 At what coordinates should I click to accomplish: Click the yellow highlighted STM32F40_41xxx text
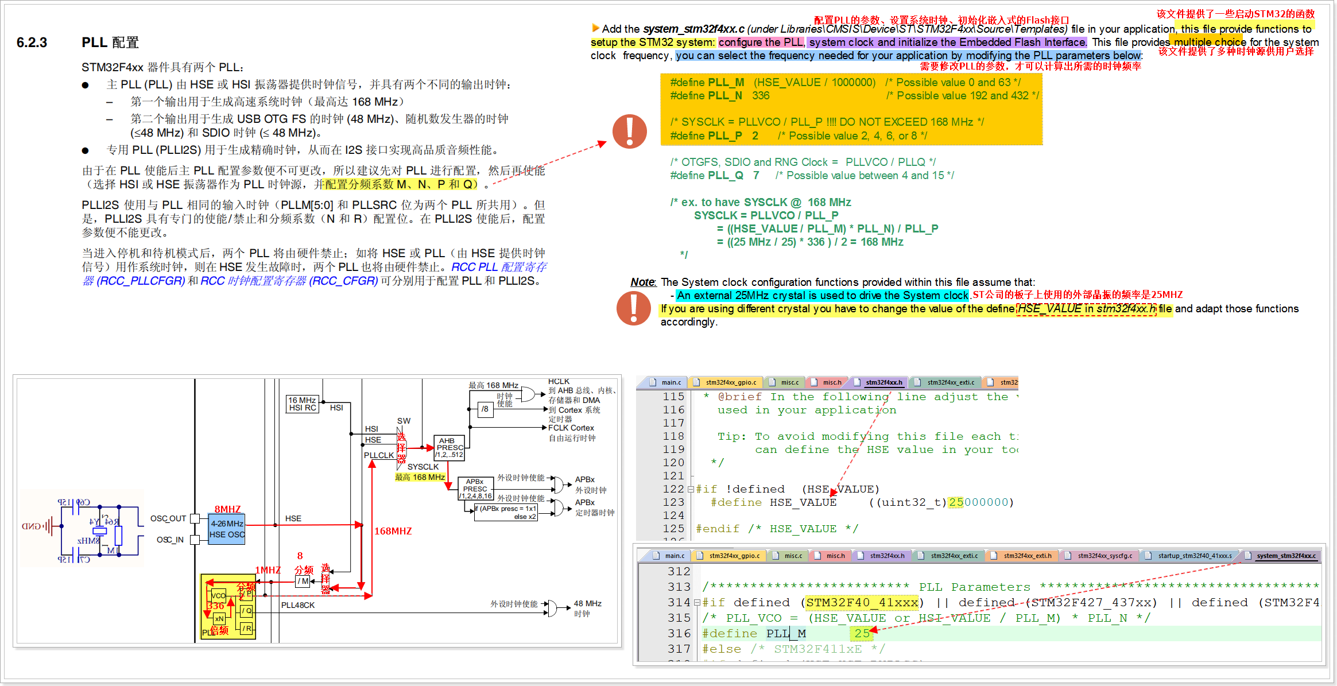point(862,603)
